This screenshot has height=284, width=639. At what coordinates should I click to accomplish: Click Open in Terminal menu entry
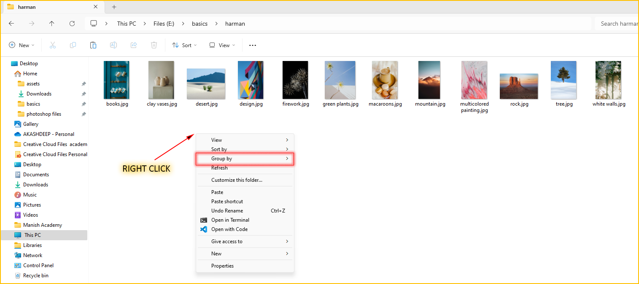pyautogui.click(x=230, y=220)
